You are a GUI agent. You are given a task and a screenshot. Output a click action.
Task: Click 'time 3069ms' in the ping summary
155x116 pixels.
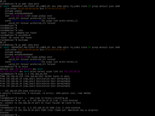[84, 93]
